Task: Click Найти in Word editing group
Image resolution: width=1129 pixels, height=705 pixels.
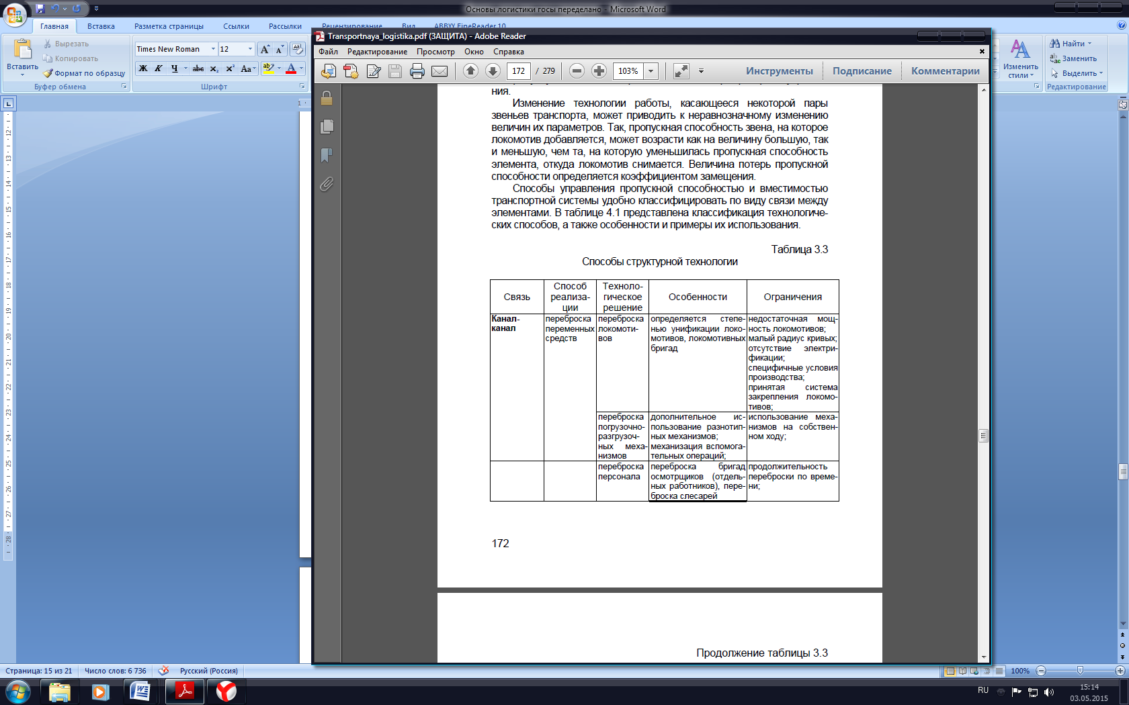Action: coord(1071,44)
